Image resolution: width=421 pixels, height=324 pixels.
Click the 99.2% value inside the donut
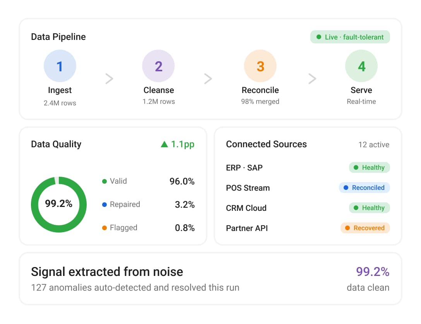pos(58,203)
